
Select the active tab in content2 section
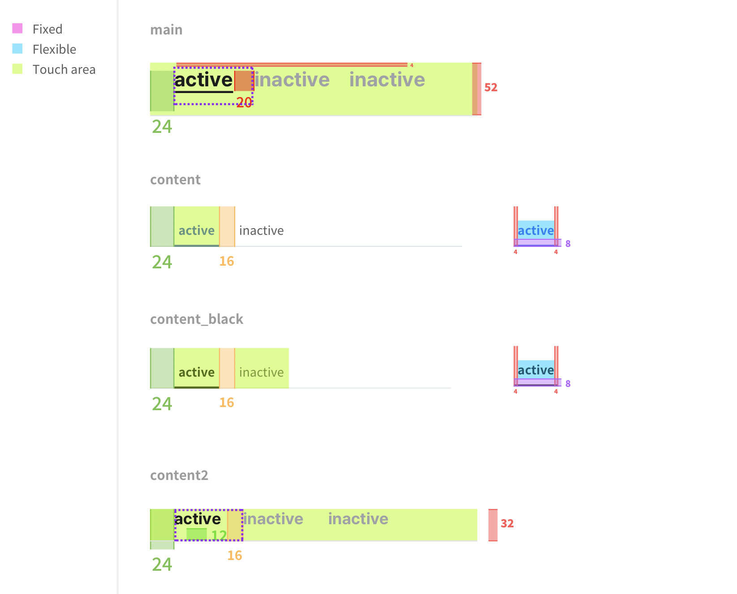(198, 519)
